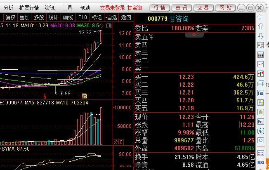Click the PSYMA: 87.50 indicator label

[15, 149]
